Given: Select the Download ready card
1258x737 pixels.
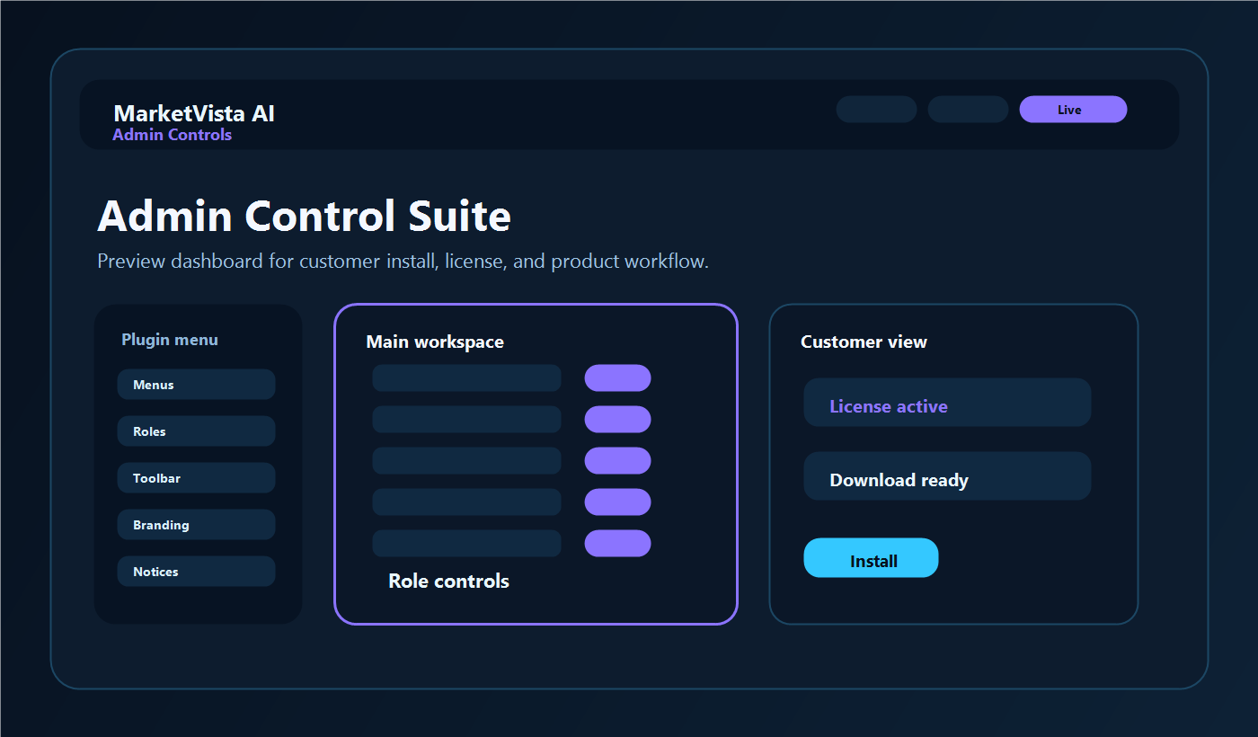Looking at the screenshot, I should 947,476.
